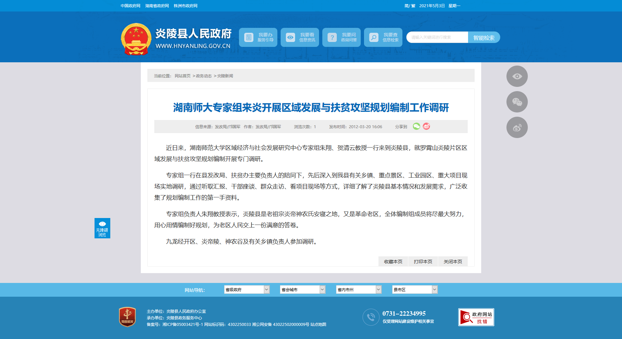The width and height of the screenshot is (622, 339).
Task: Share article via green WeChat icon
Action: point(416,127)
